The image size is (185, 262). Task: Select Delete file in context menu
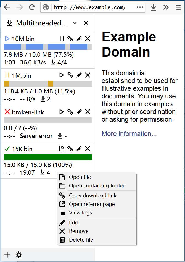(x=97, y=240)
